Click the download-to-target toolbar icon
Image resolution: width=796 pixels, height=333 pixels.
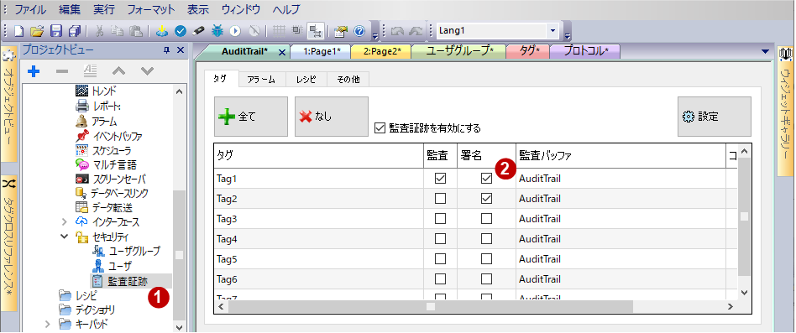(x=161, y=31)
